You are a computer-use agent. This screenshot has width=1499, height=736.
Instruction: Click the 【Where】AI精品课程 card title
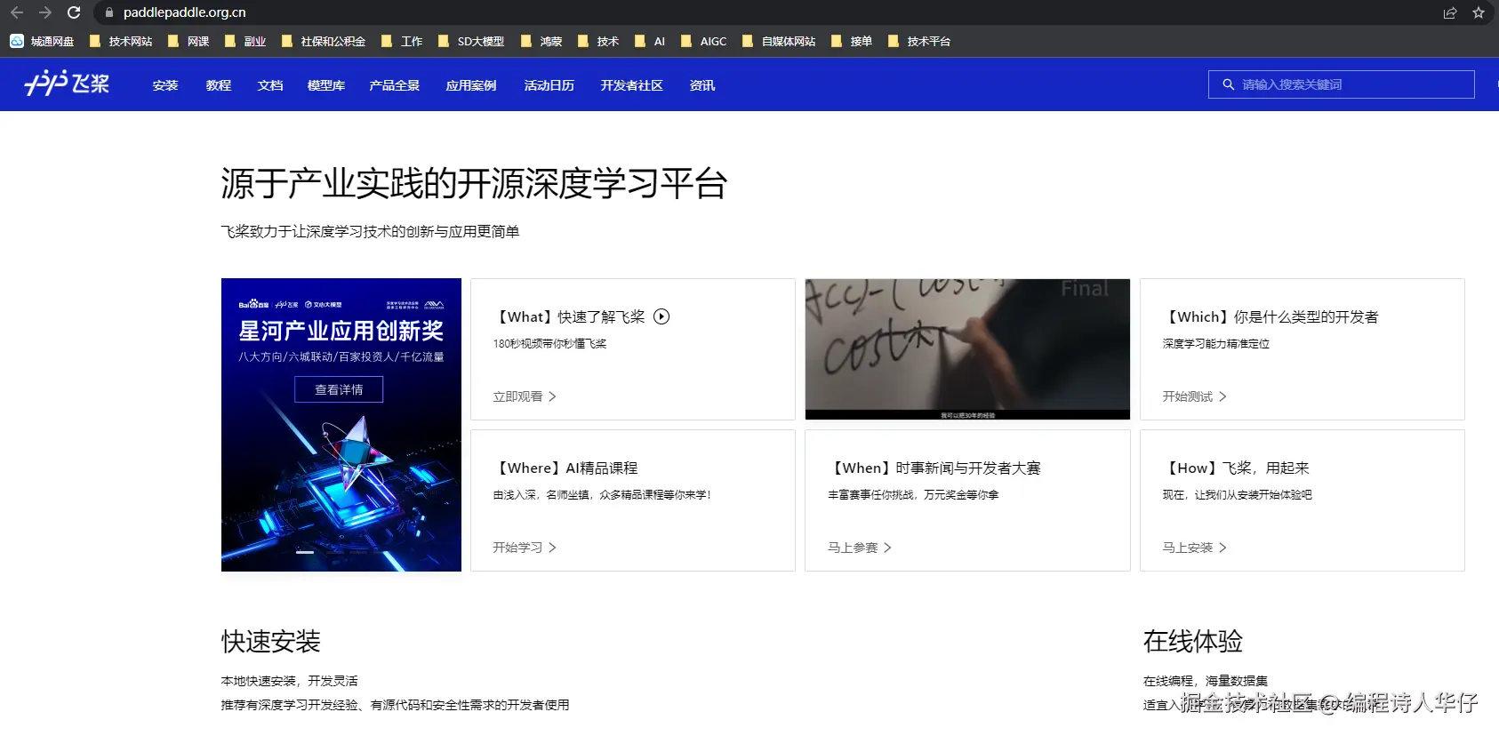click(565, 468)
